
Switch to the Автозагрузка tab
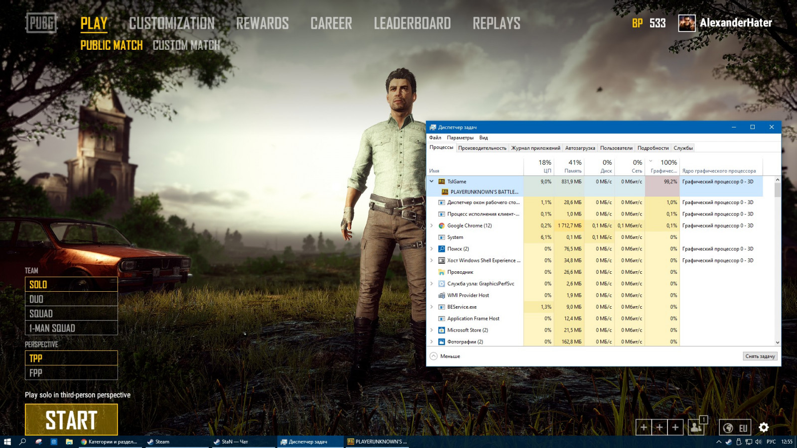[x=580, y=148]
